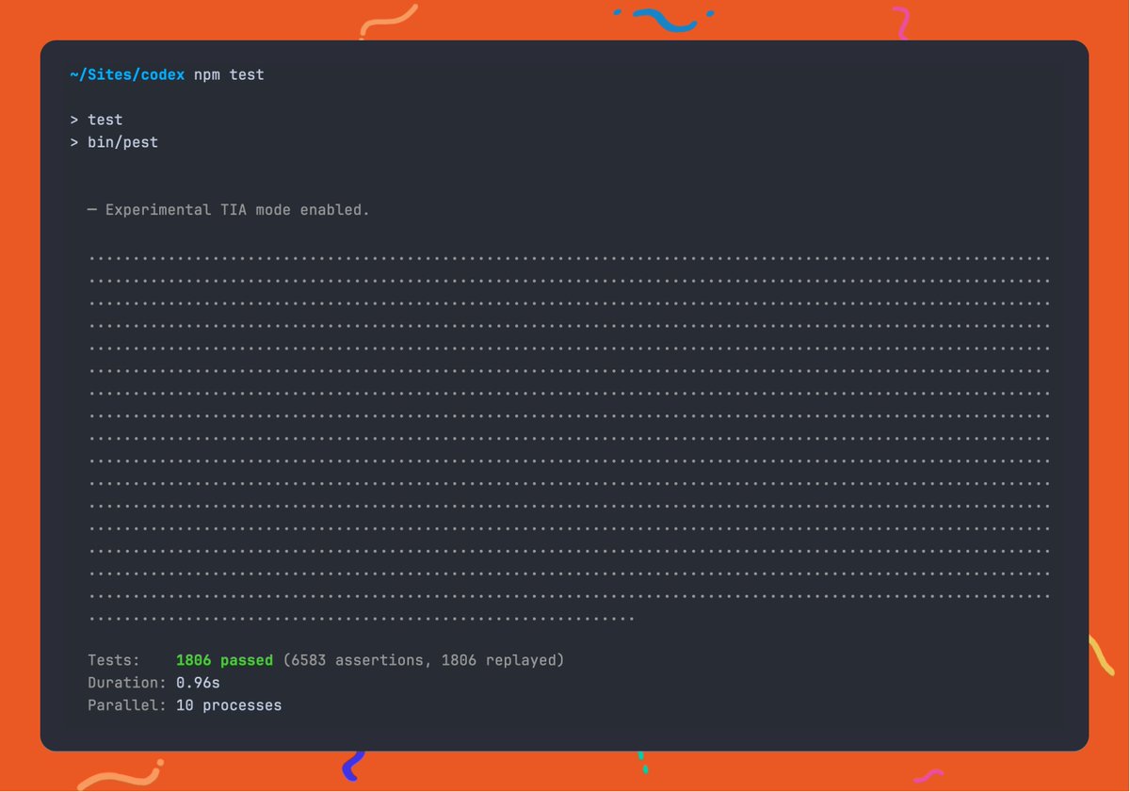The height and width of the screenshot is (792, 1130).
Task: Click the "Duration:" label
Action: [x=127, y=683]
